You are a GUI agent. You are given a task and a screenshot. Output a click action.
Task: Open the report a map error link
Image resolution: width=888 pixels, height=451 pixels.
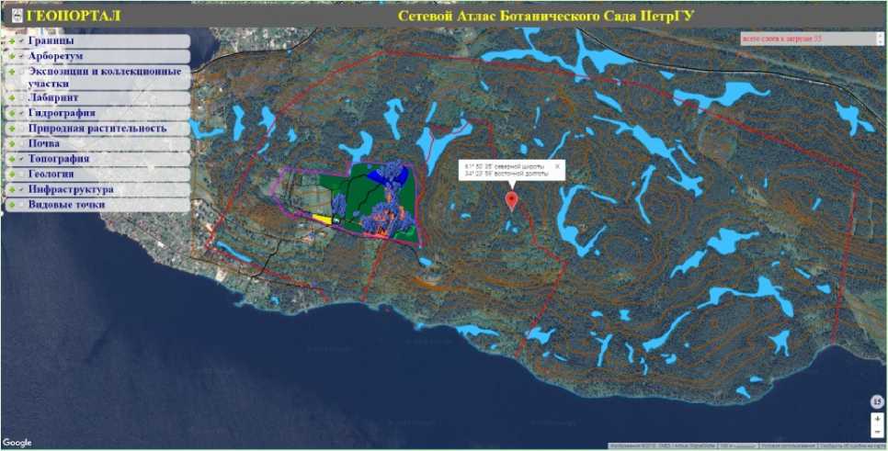point(850,445)
